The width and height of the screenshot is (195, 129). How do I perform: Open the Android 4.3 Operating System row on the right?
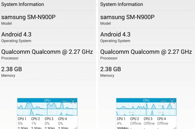146,37
